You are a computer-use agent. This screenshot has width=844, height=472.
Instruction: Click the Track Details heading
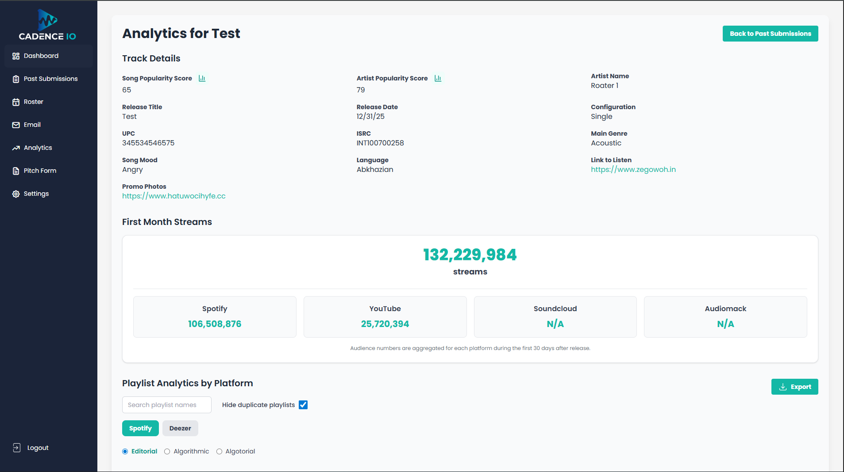coord(151,58)
